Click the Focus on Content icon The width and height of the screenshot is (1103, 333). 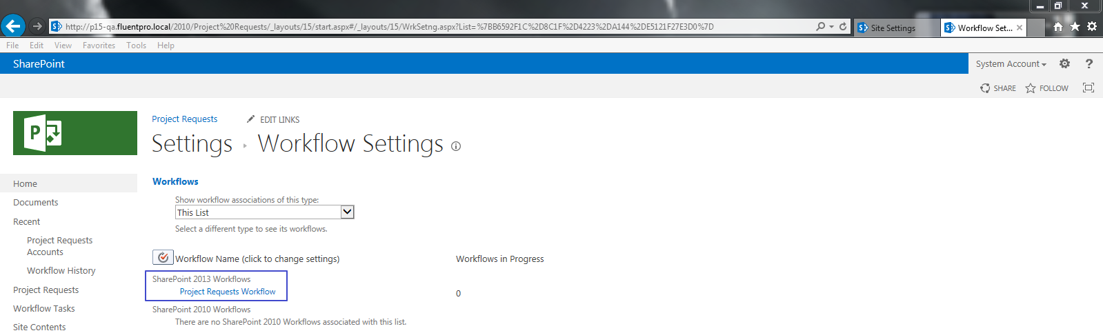click(1089, 88)
